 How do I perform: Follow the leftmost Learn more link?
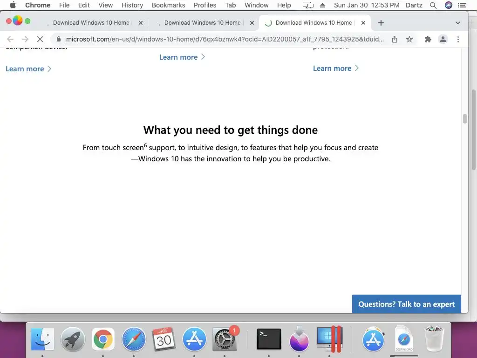tap(28, 69)
